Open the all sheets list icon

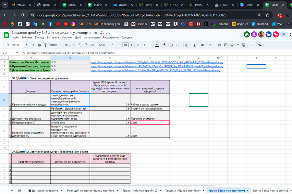(x=19, y=190)
